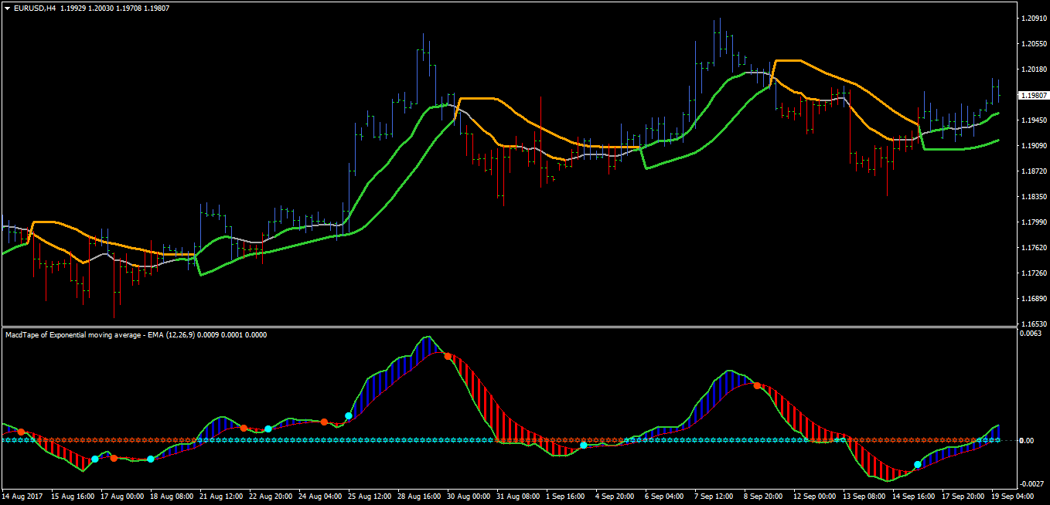Click the orange dot at the MACD peak before 30 Aug
The image size is (1050, 505).
(448, 356)
